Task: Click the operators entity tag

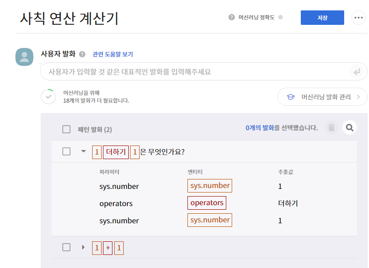Action: [x=207, y=203]
